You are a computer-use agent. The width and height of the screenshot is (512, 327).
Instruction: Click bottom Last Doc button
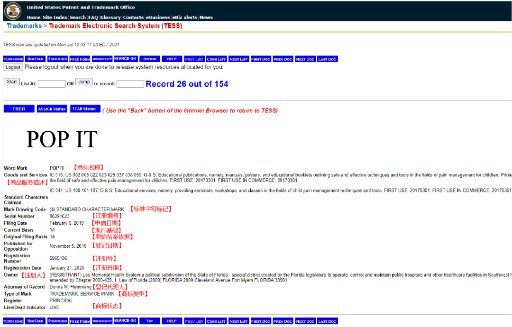pos(327,321)
